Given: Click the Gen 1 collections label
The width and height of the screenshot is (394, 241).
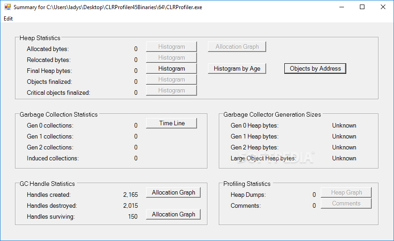Looking at the screenshot, I should coord(50,136).
